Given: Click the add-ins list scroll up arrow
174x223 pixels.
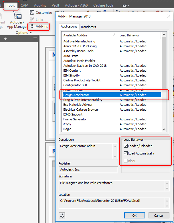Looking at the screenshot, I should [164, 34].
